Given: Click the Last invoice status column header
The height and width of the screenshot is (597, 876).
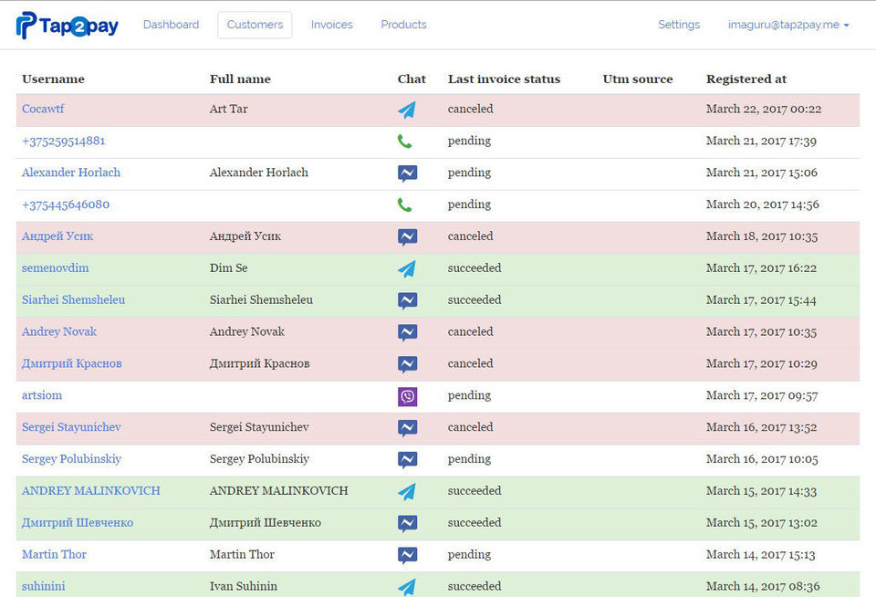Looking at the screenshot, I should pyautogui.click(x=504, y=79).
